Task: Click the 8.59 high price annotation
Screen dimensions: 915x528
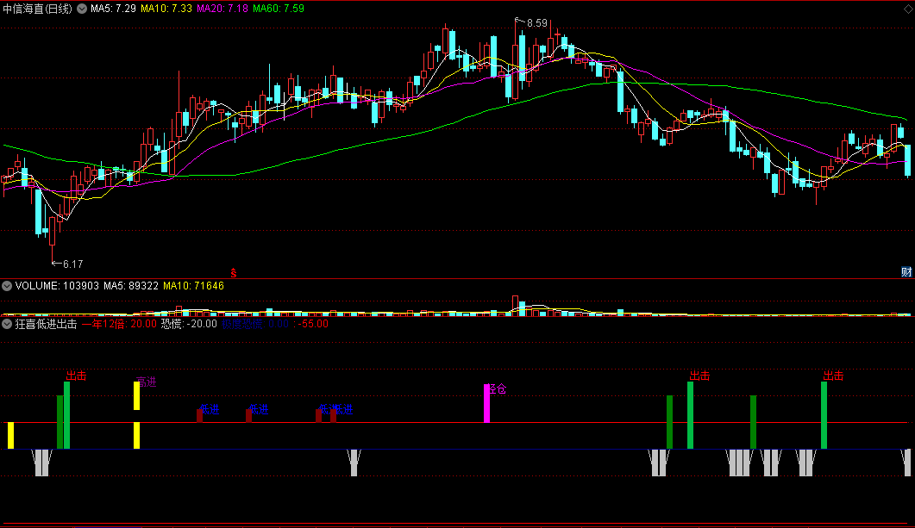Action: click(537, 23)
